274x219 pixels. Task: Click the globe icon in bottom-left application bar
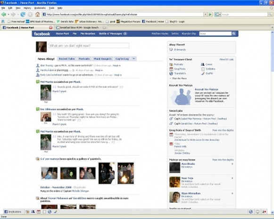coord(50,211)
